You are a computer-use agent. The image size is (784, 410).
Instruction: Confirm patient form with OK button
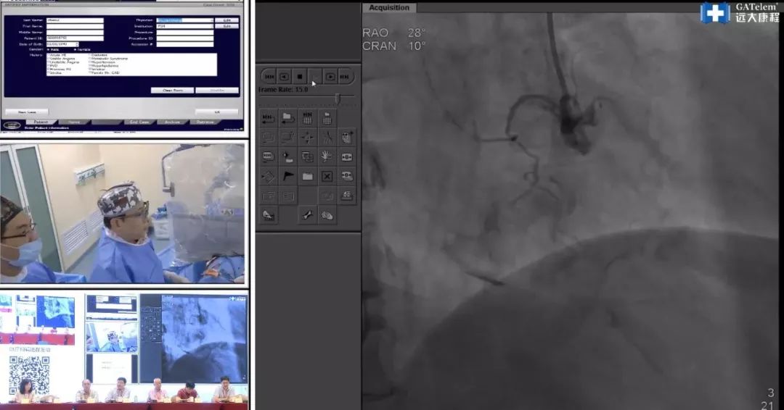pyautogui.click(x=217, y=112)
